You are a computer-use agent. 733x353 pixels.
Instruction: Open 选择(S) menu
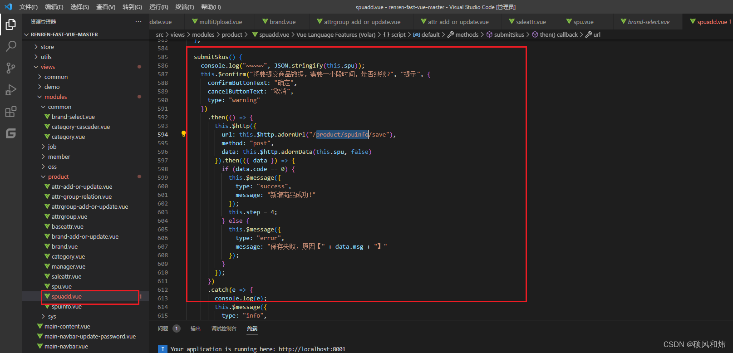[80, 7]
